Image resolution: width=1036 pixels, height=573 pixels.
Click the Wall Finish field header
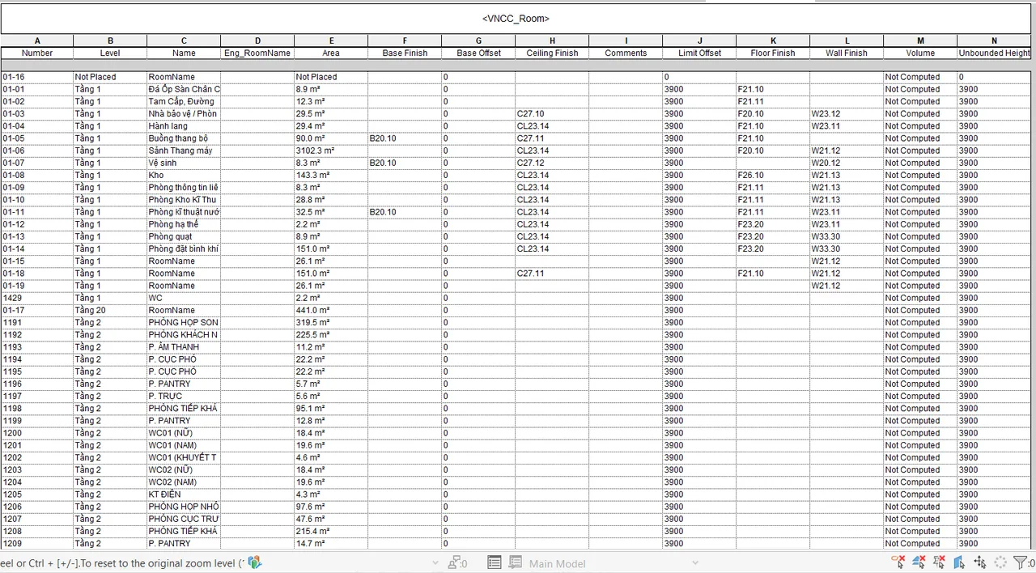point(847,53)
